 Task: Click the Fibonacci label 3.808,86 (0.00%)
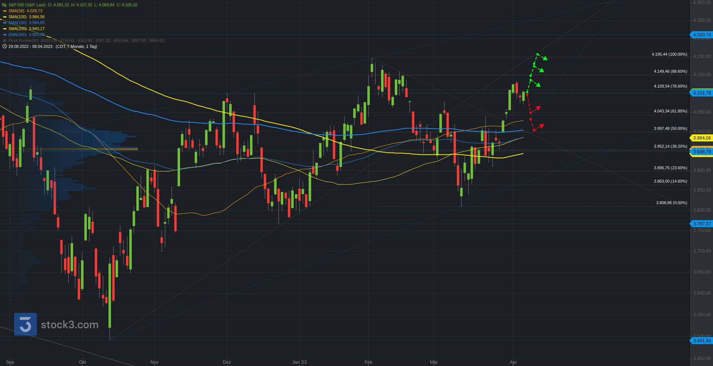pos(671,203)
